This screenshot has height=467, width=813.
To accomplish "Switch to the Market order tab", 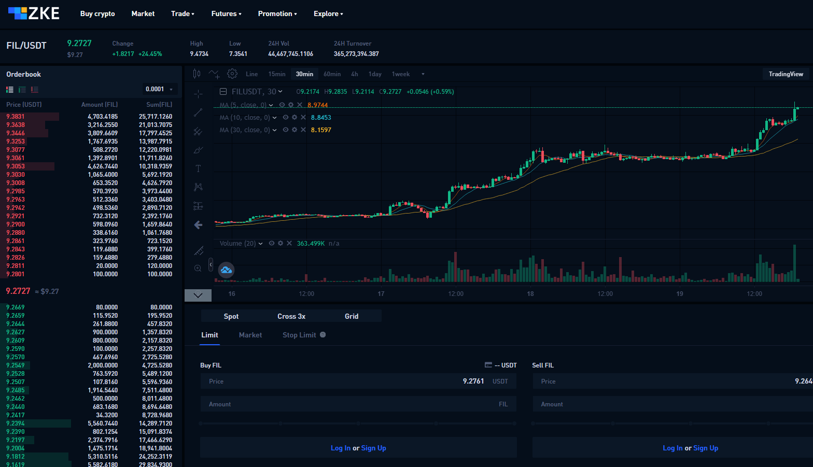I will 250,335.
